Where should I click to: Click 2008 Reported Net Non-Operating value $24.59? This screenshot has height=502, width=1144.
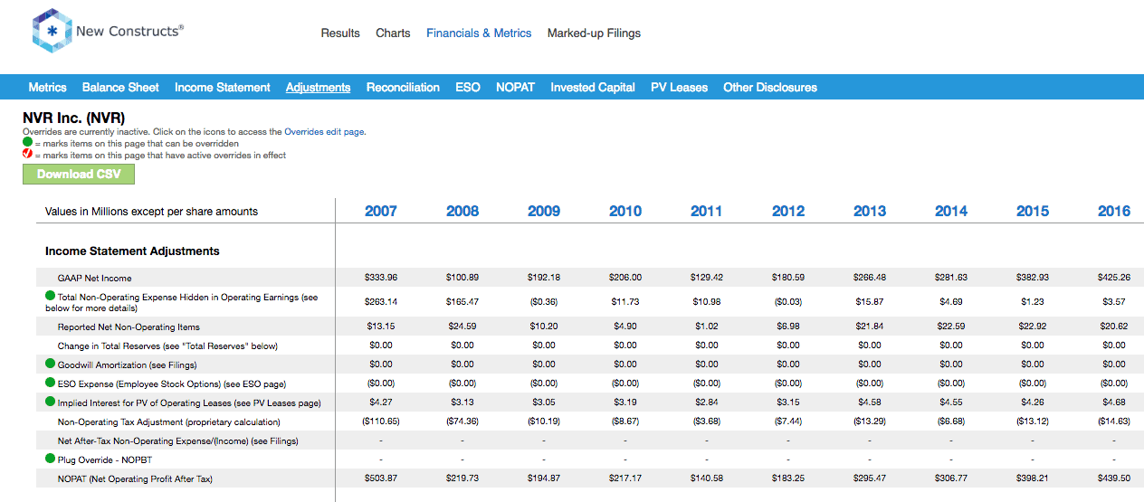(x=462, y=327)
